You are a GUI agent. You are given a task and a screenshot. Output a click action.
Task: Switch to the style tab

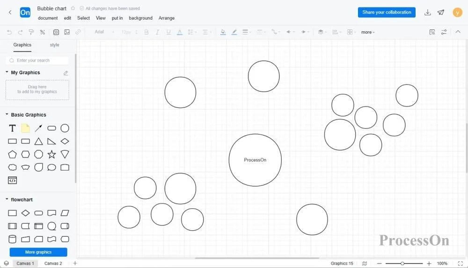coord(54,45)
